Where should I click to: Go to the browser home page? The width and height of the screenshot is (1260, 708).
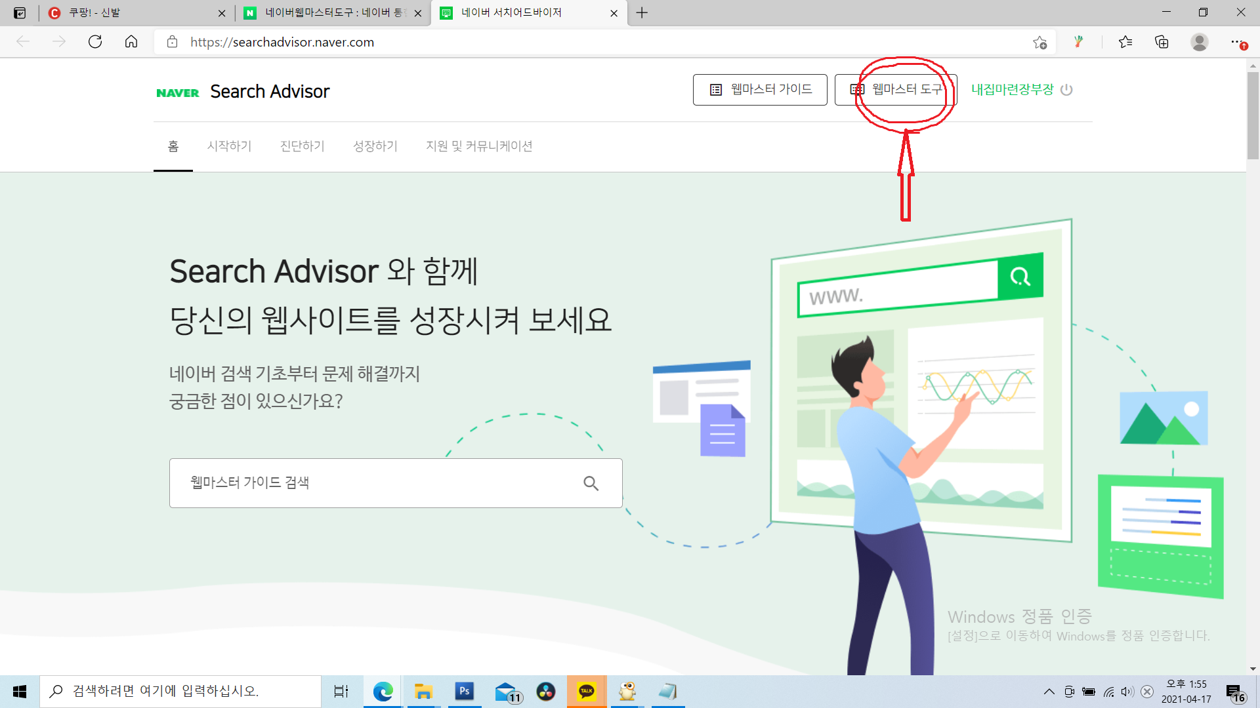[x=131, y=42]
